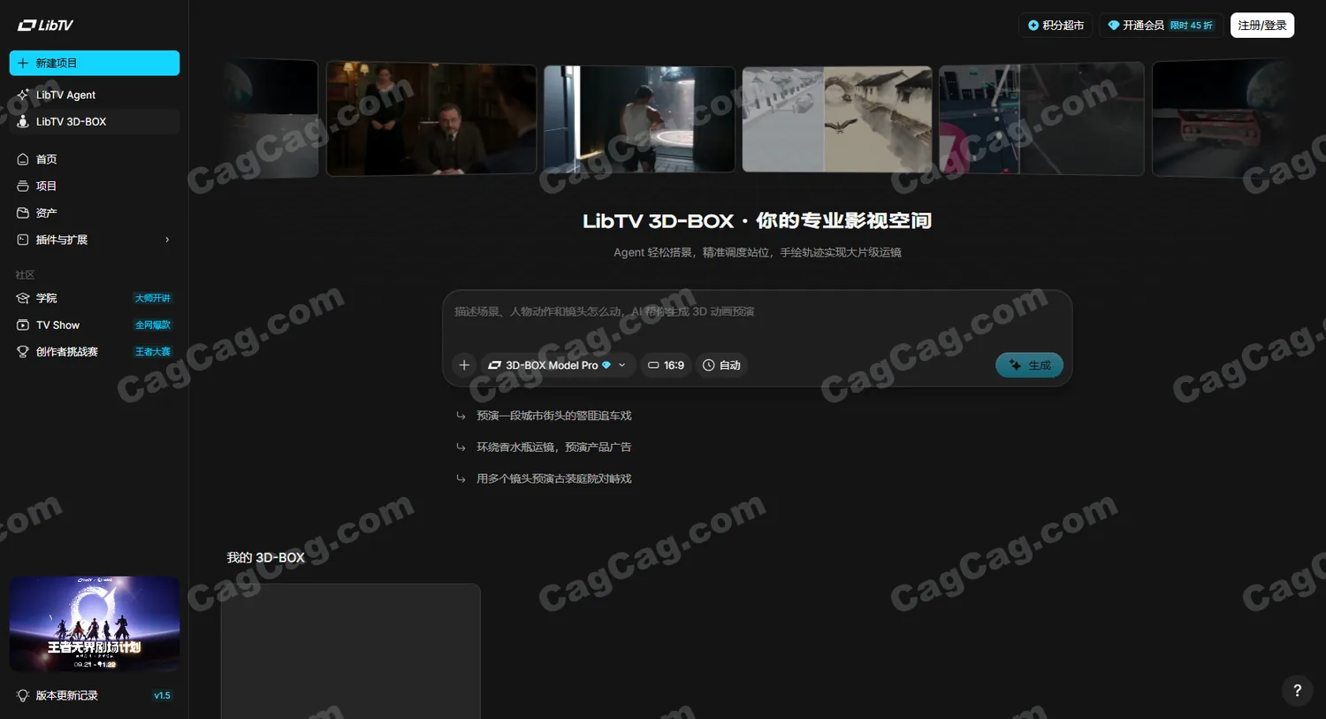This screenshot has height=719, width=1326.
Task: Click the 新建项目 button
Action: coord(95,63)
